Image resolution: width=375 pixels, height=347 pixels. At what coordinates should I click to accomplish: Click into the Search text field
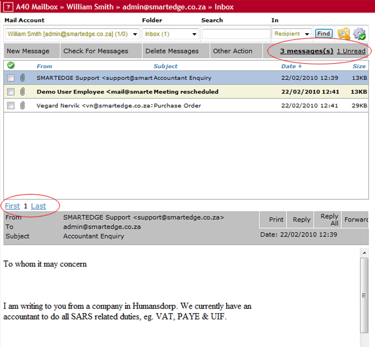(x=236, y=34)
